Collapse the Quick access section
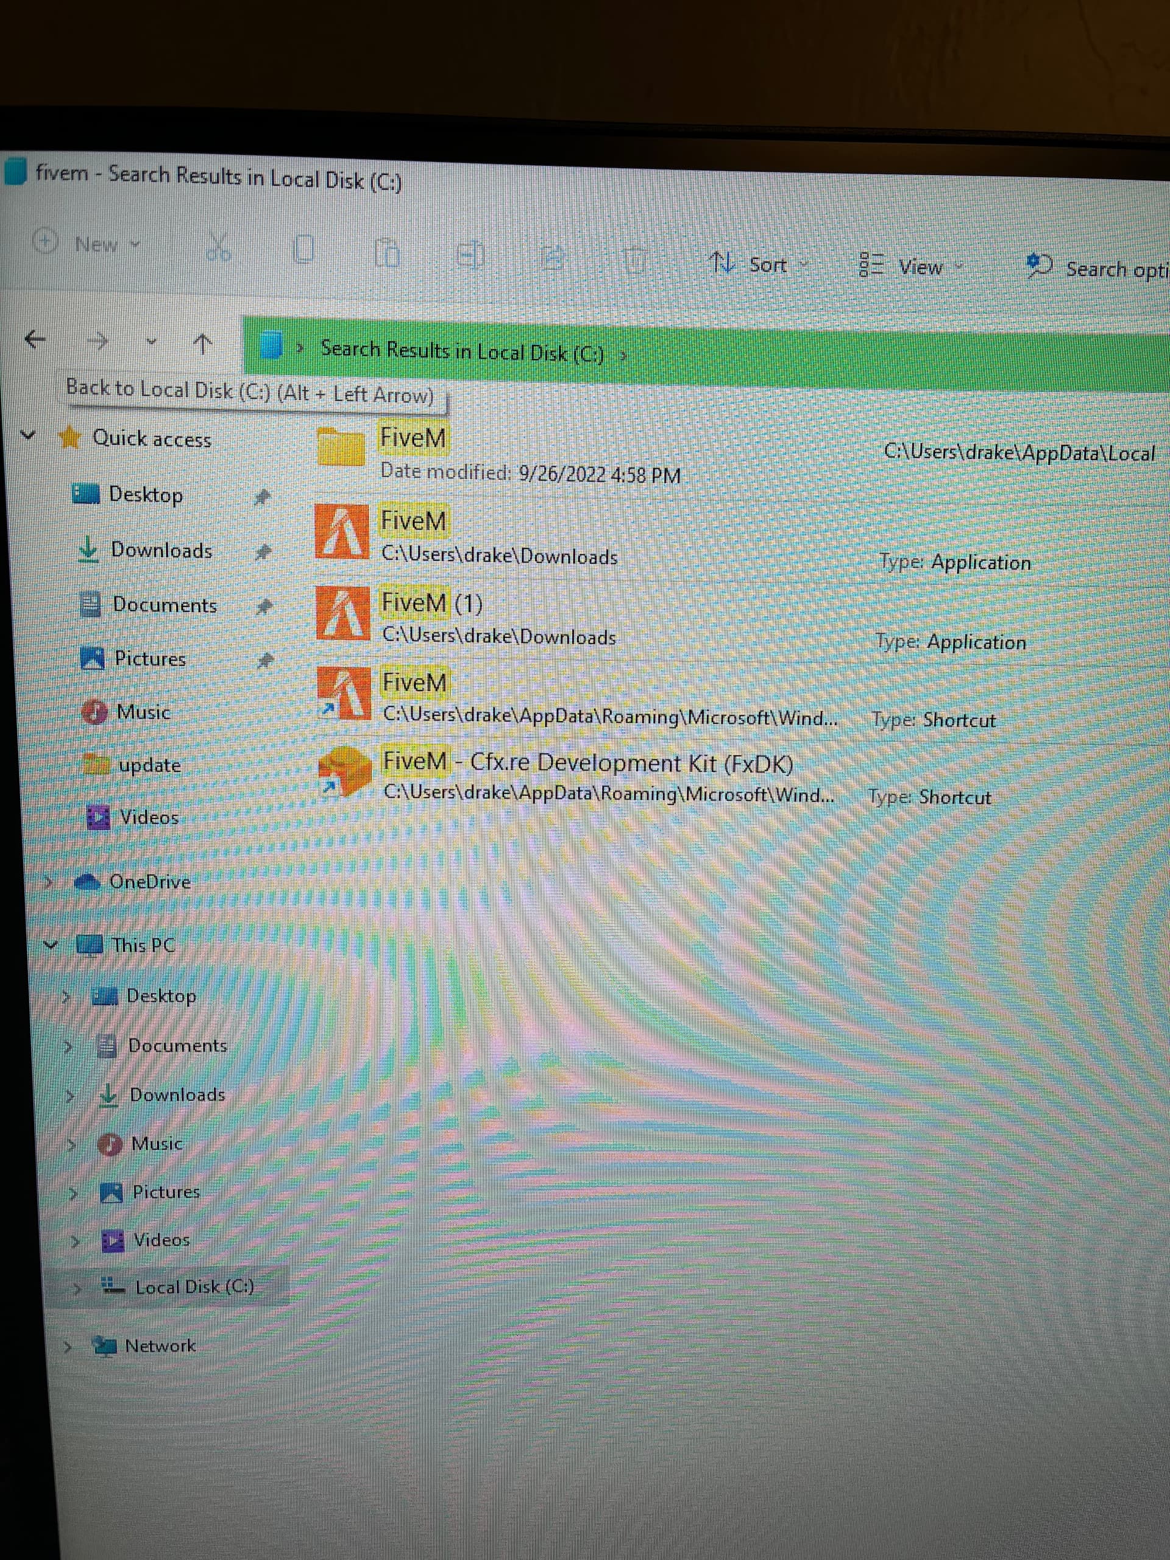 tap(28, 435)
